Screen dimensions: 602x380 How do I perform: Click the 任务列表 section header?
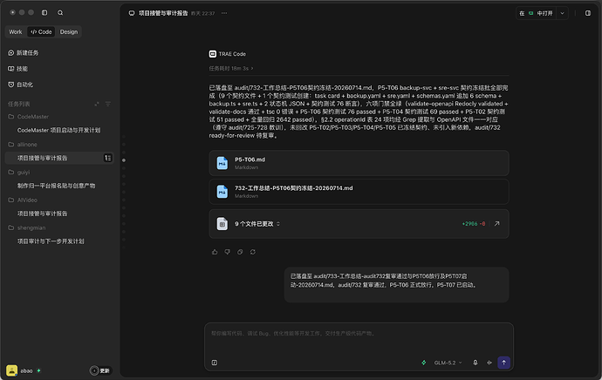[x=19, y=104]
